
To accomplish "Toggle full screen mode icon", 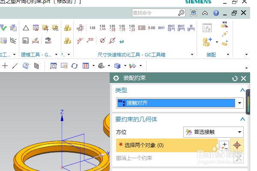I will (194, 13).
